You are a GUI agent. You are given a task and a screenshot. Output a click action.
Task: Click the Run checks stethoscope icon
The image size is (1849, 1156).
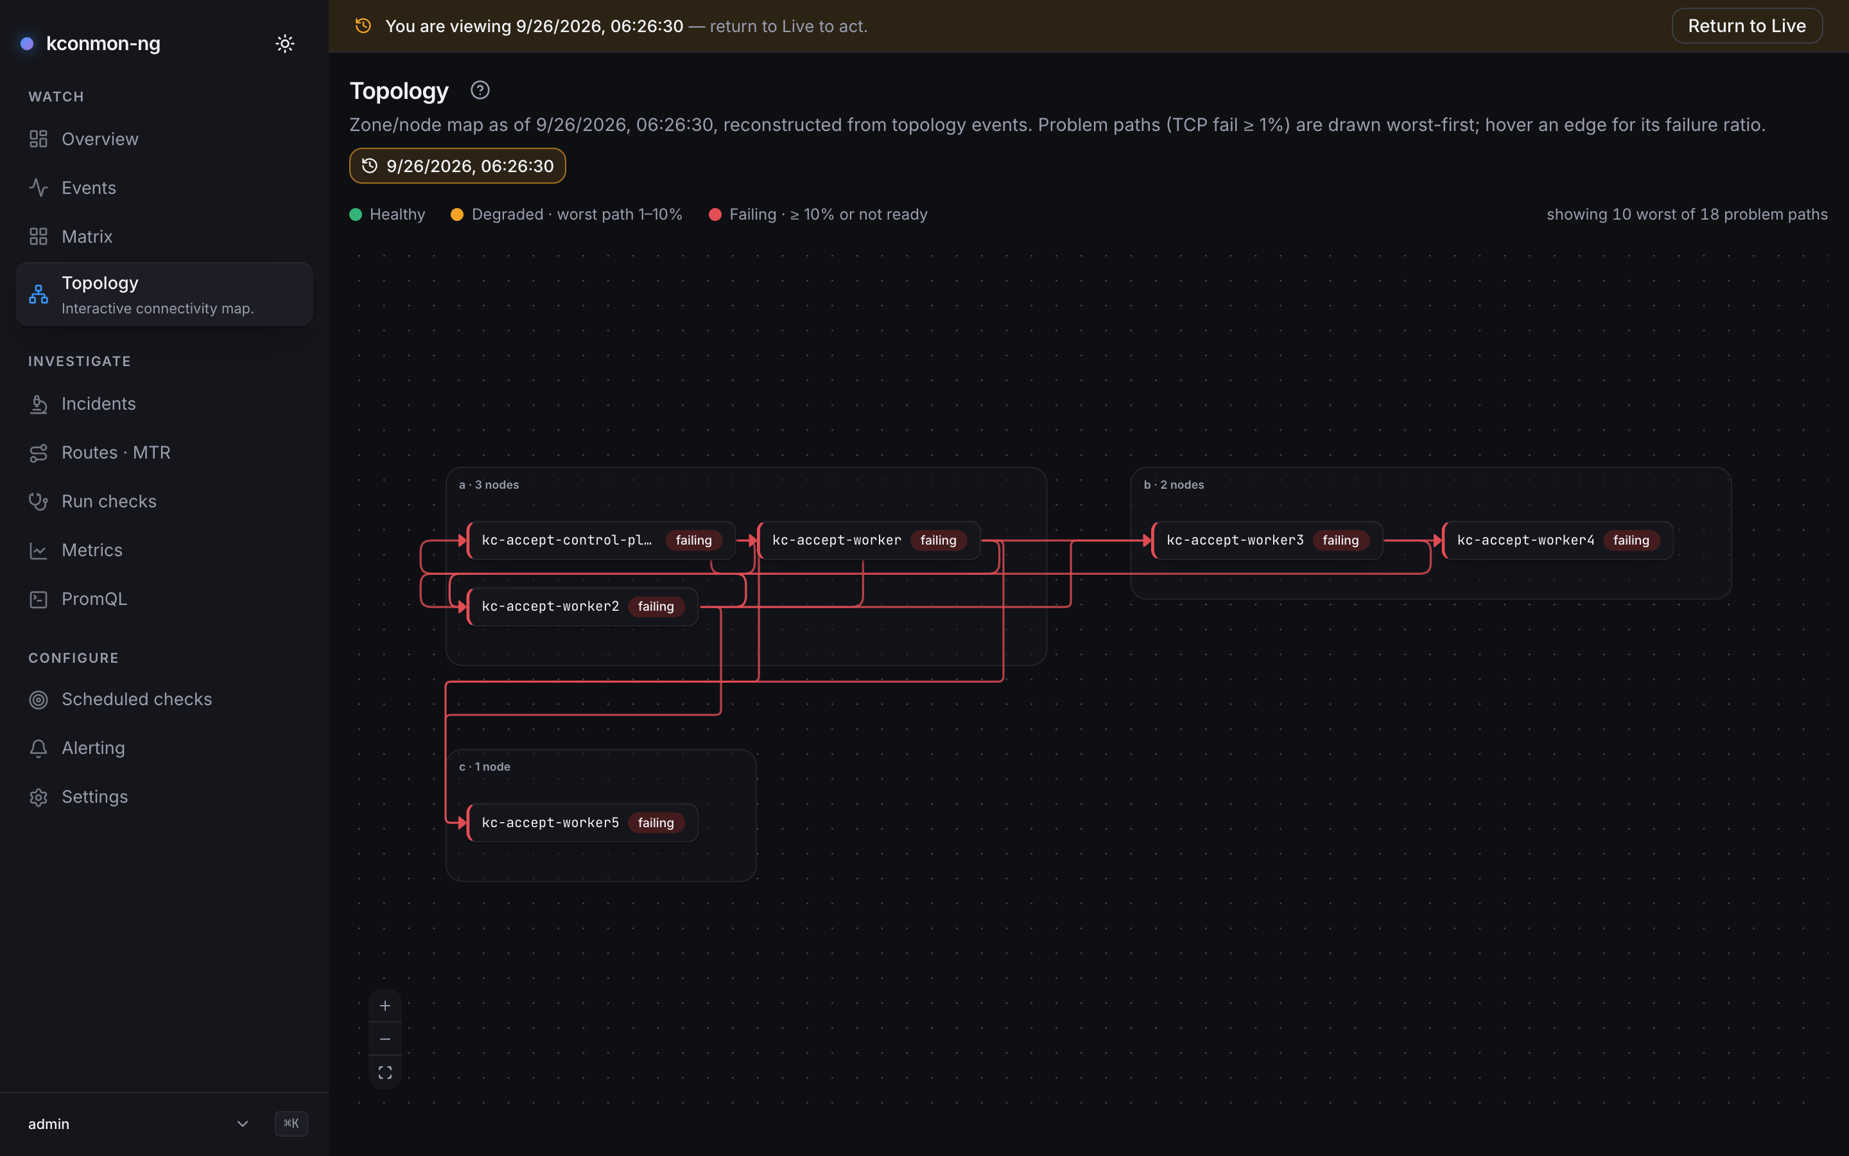(39, 502)
